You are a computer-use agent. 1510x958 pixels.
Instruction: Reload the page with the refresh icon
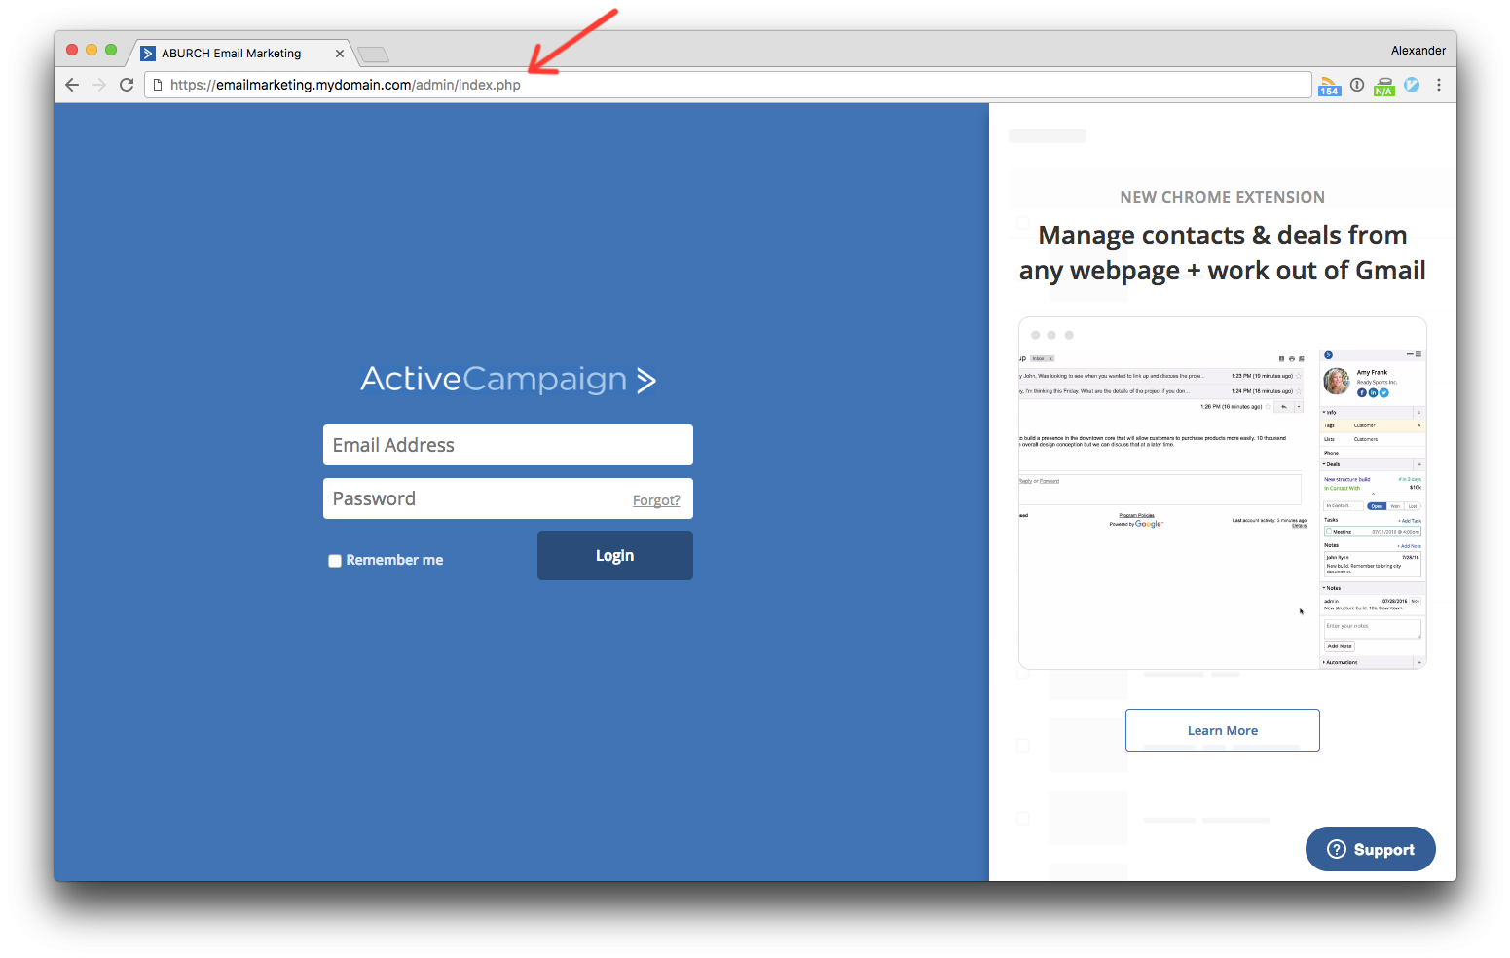point(127,85)
